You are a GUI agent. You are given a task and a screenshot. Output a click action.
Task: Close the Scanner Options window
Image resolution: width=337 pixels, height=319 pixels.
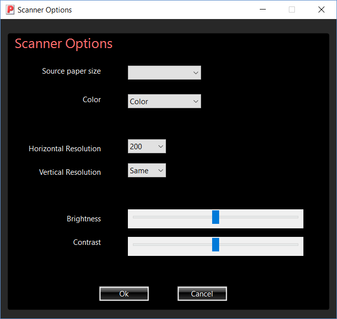(321, 10)
